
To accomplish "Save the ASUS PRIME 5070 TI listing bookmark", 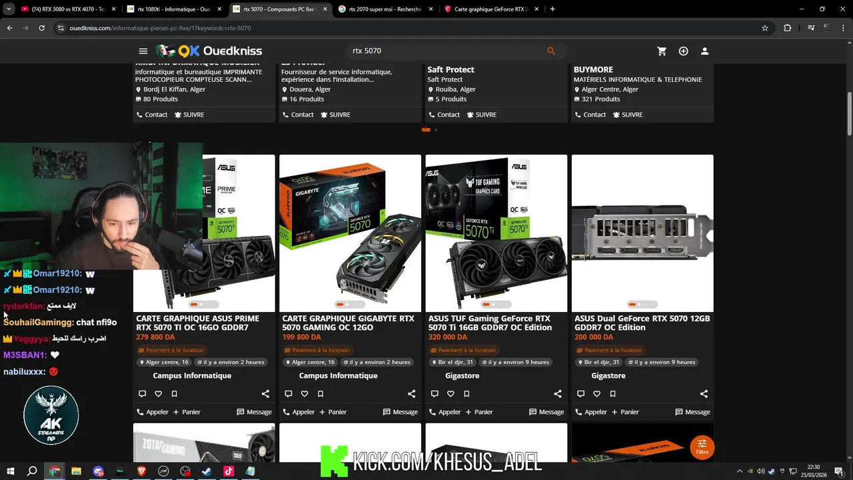I will (x=174, y=394).
